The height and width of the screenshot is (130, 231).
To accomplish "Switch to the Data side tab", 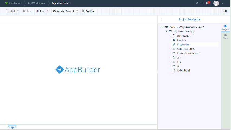I will tap(225, 36).
